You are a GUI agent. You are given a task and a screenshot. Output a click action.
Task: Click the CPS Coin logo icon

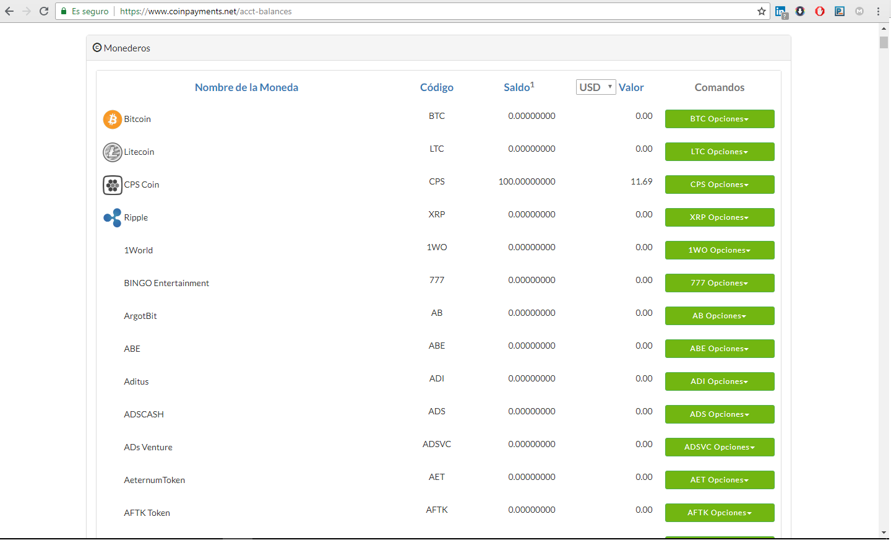pyautogui.click(x=112, y=185)
